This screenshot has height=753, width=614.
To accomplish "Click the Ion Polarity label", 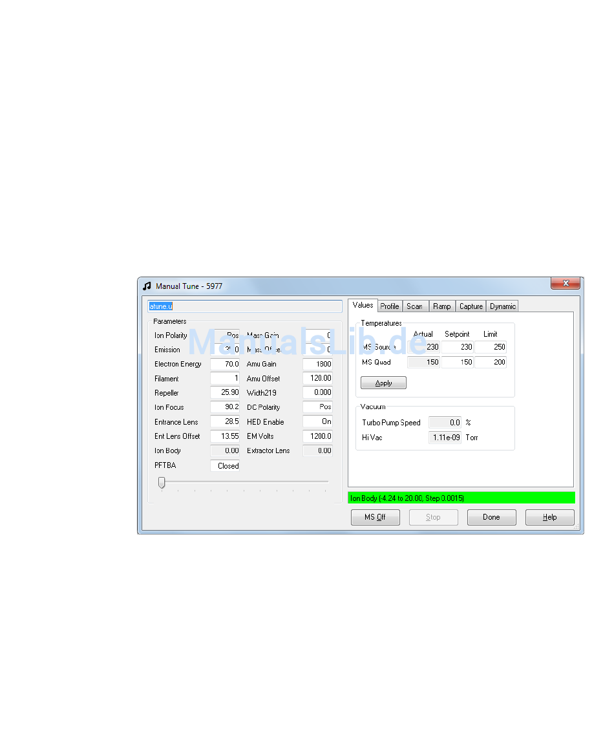I will coord(171,335).
